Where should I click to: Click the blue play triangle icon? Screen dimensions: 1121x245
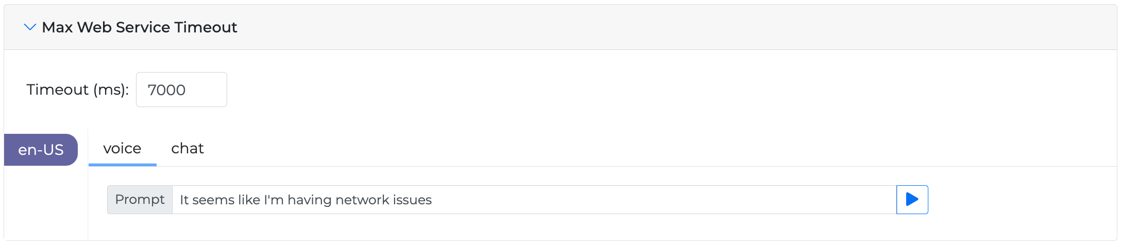click(912, 200)
